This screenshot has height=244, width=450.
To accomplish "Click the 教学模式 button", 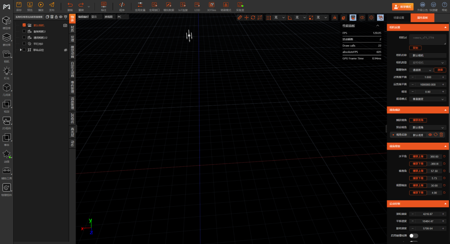I will point(403,7).
